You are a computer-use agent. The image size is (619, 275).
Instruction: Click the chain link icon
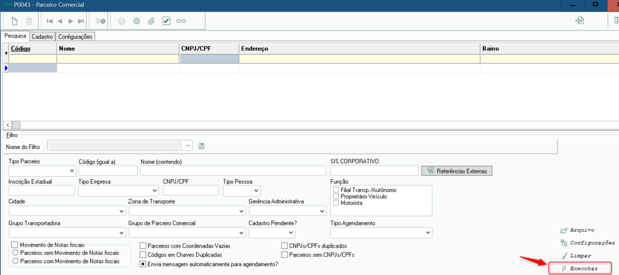181,21
